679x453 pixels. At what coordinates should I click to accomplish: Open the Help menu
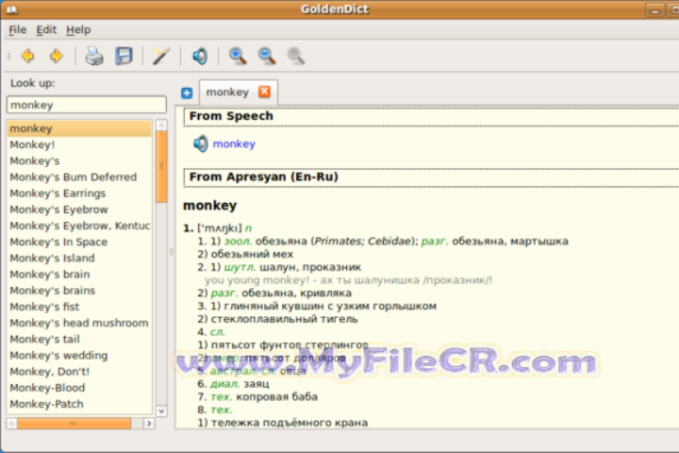click(78, 30)
